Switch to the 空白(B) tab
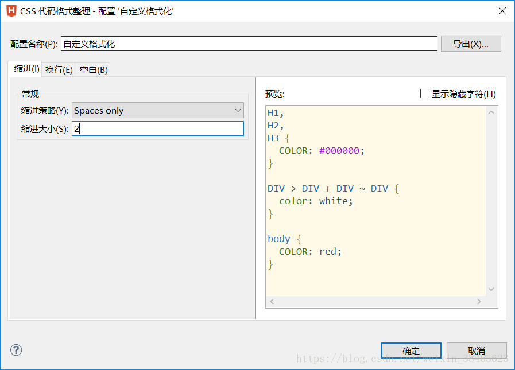 (x=93, y=69)
